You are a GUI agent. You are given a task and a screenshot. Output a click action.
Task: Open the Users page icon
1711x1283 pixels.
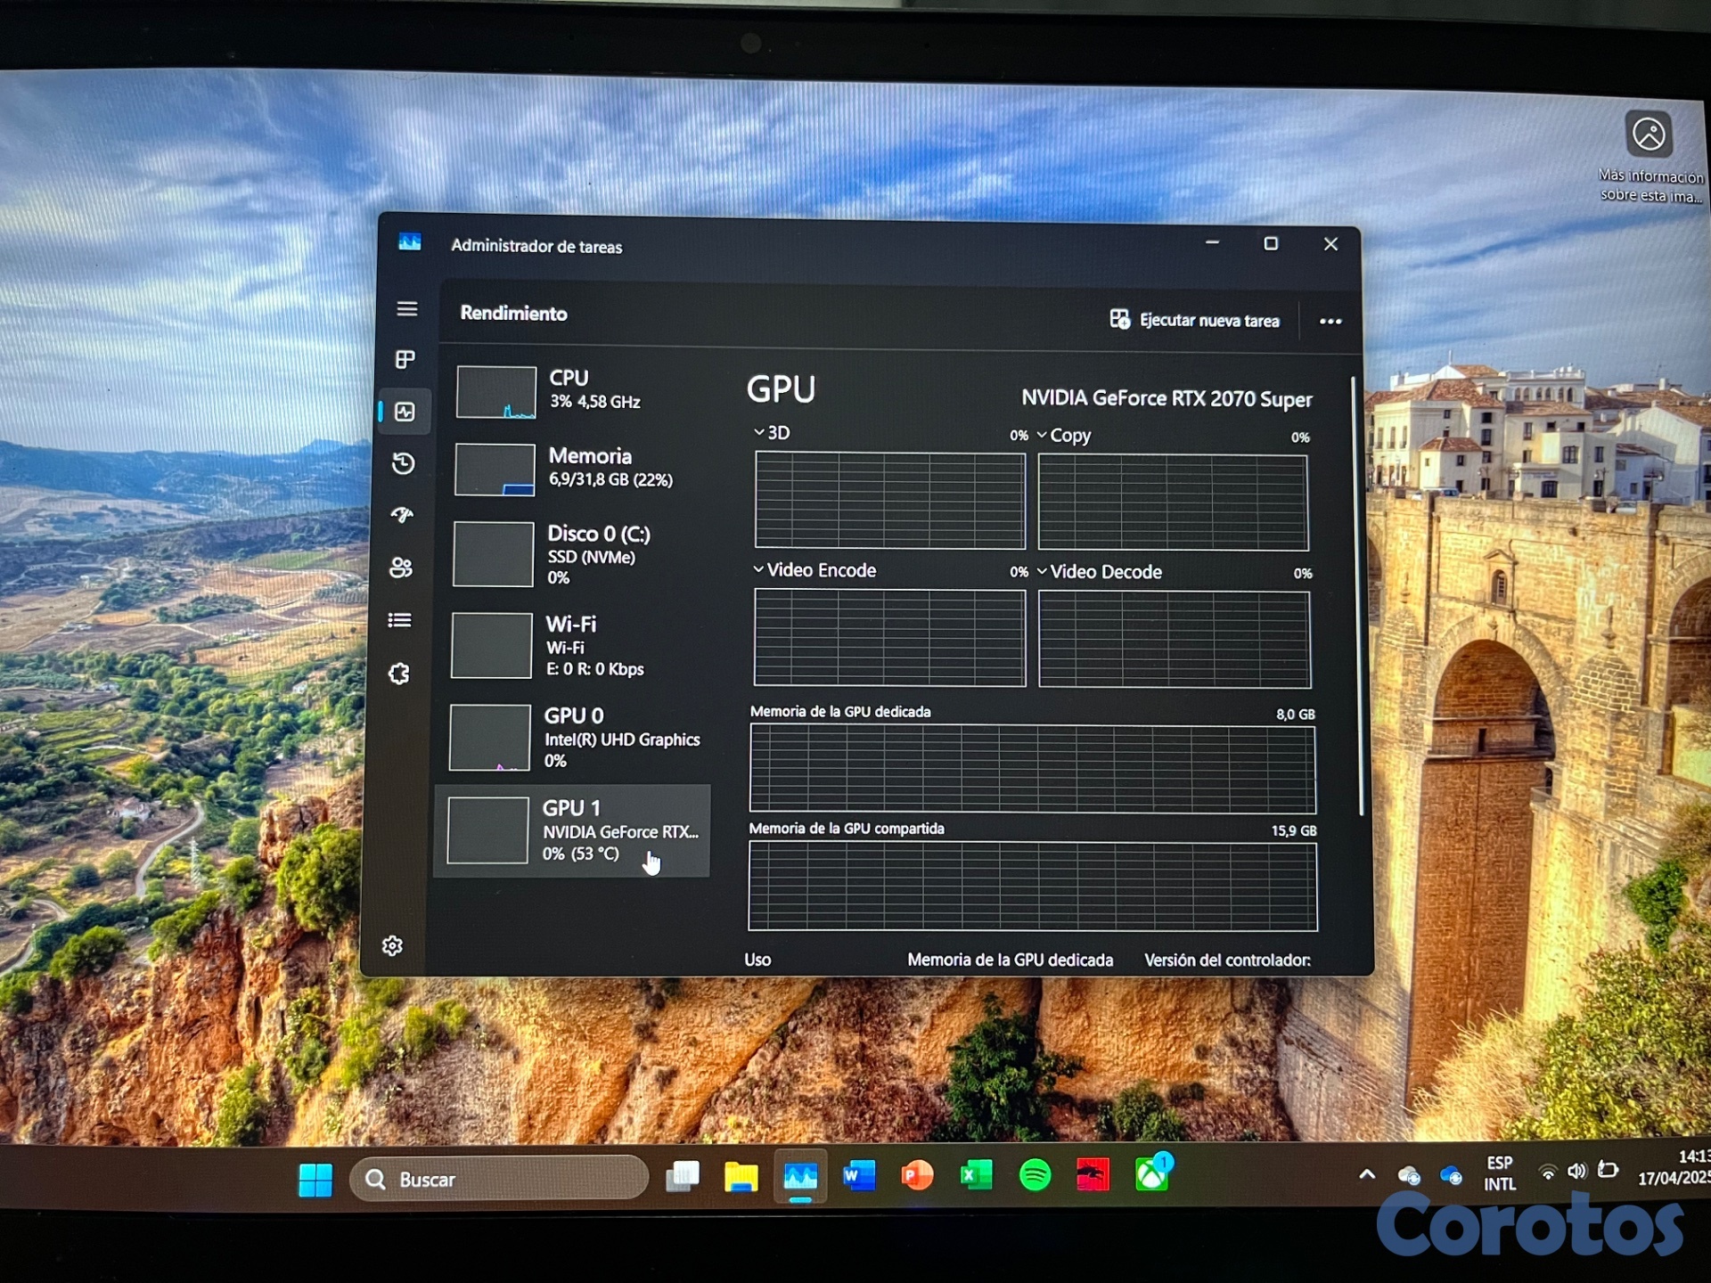401,568
